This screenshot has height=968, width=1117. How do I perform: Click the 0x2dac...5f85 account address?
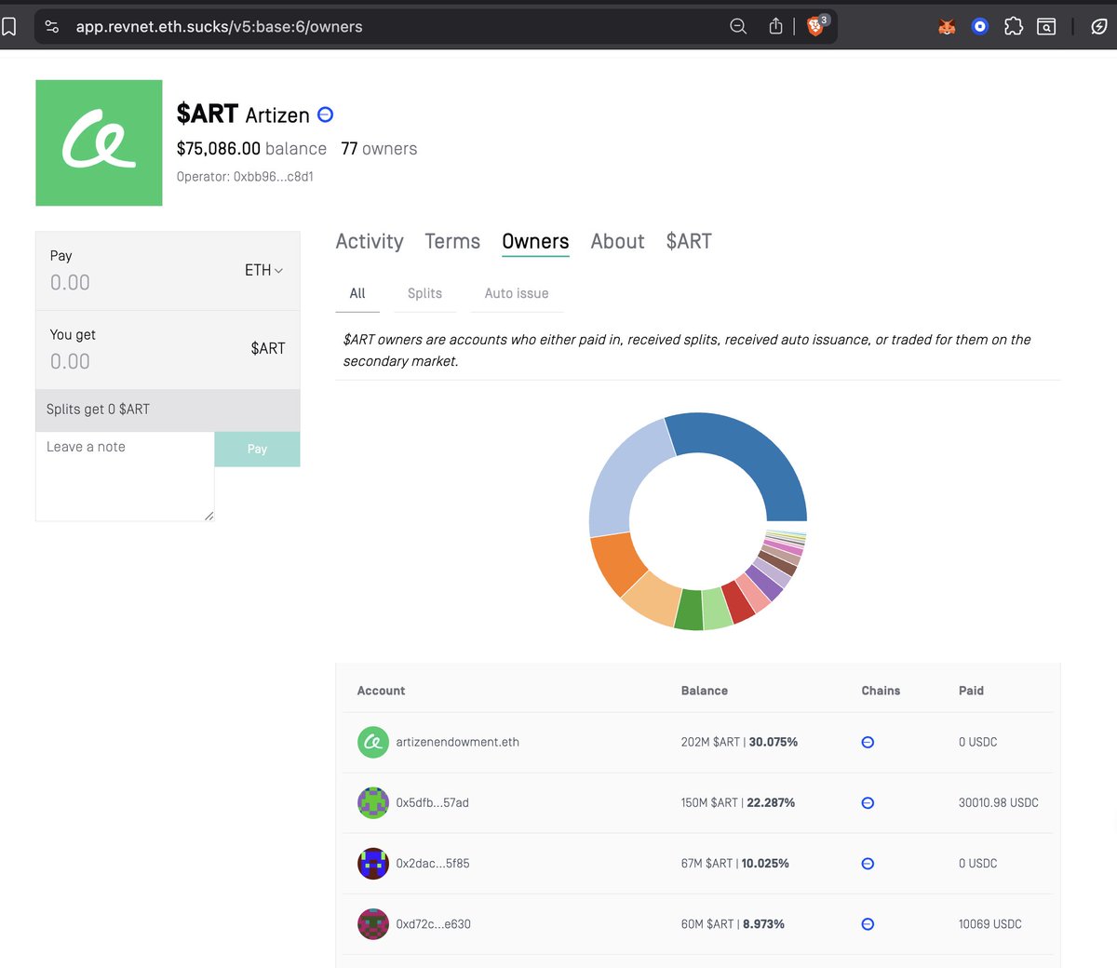point(433,863)
